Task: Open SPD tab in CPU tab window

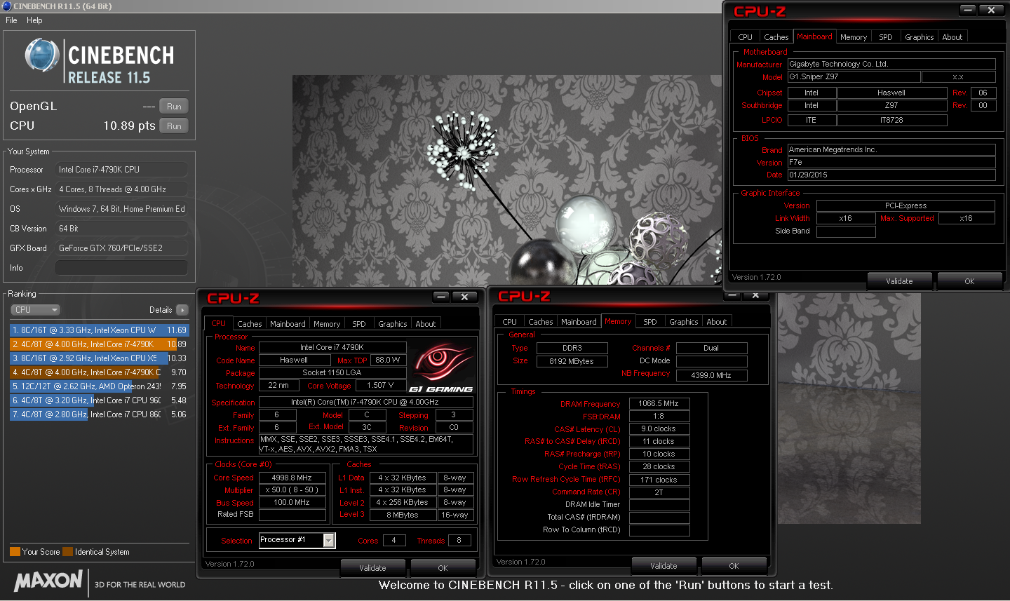Action: (x=359, y=324)
